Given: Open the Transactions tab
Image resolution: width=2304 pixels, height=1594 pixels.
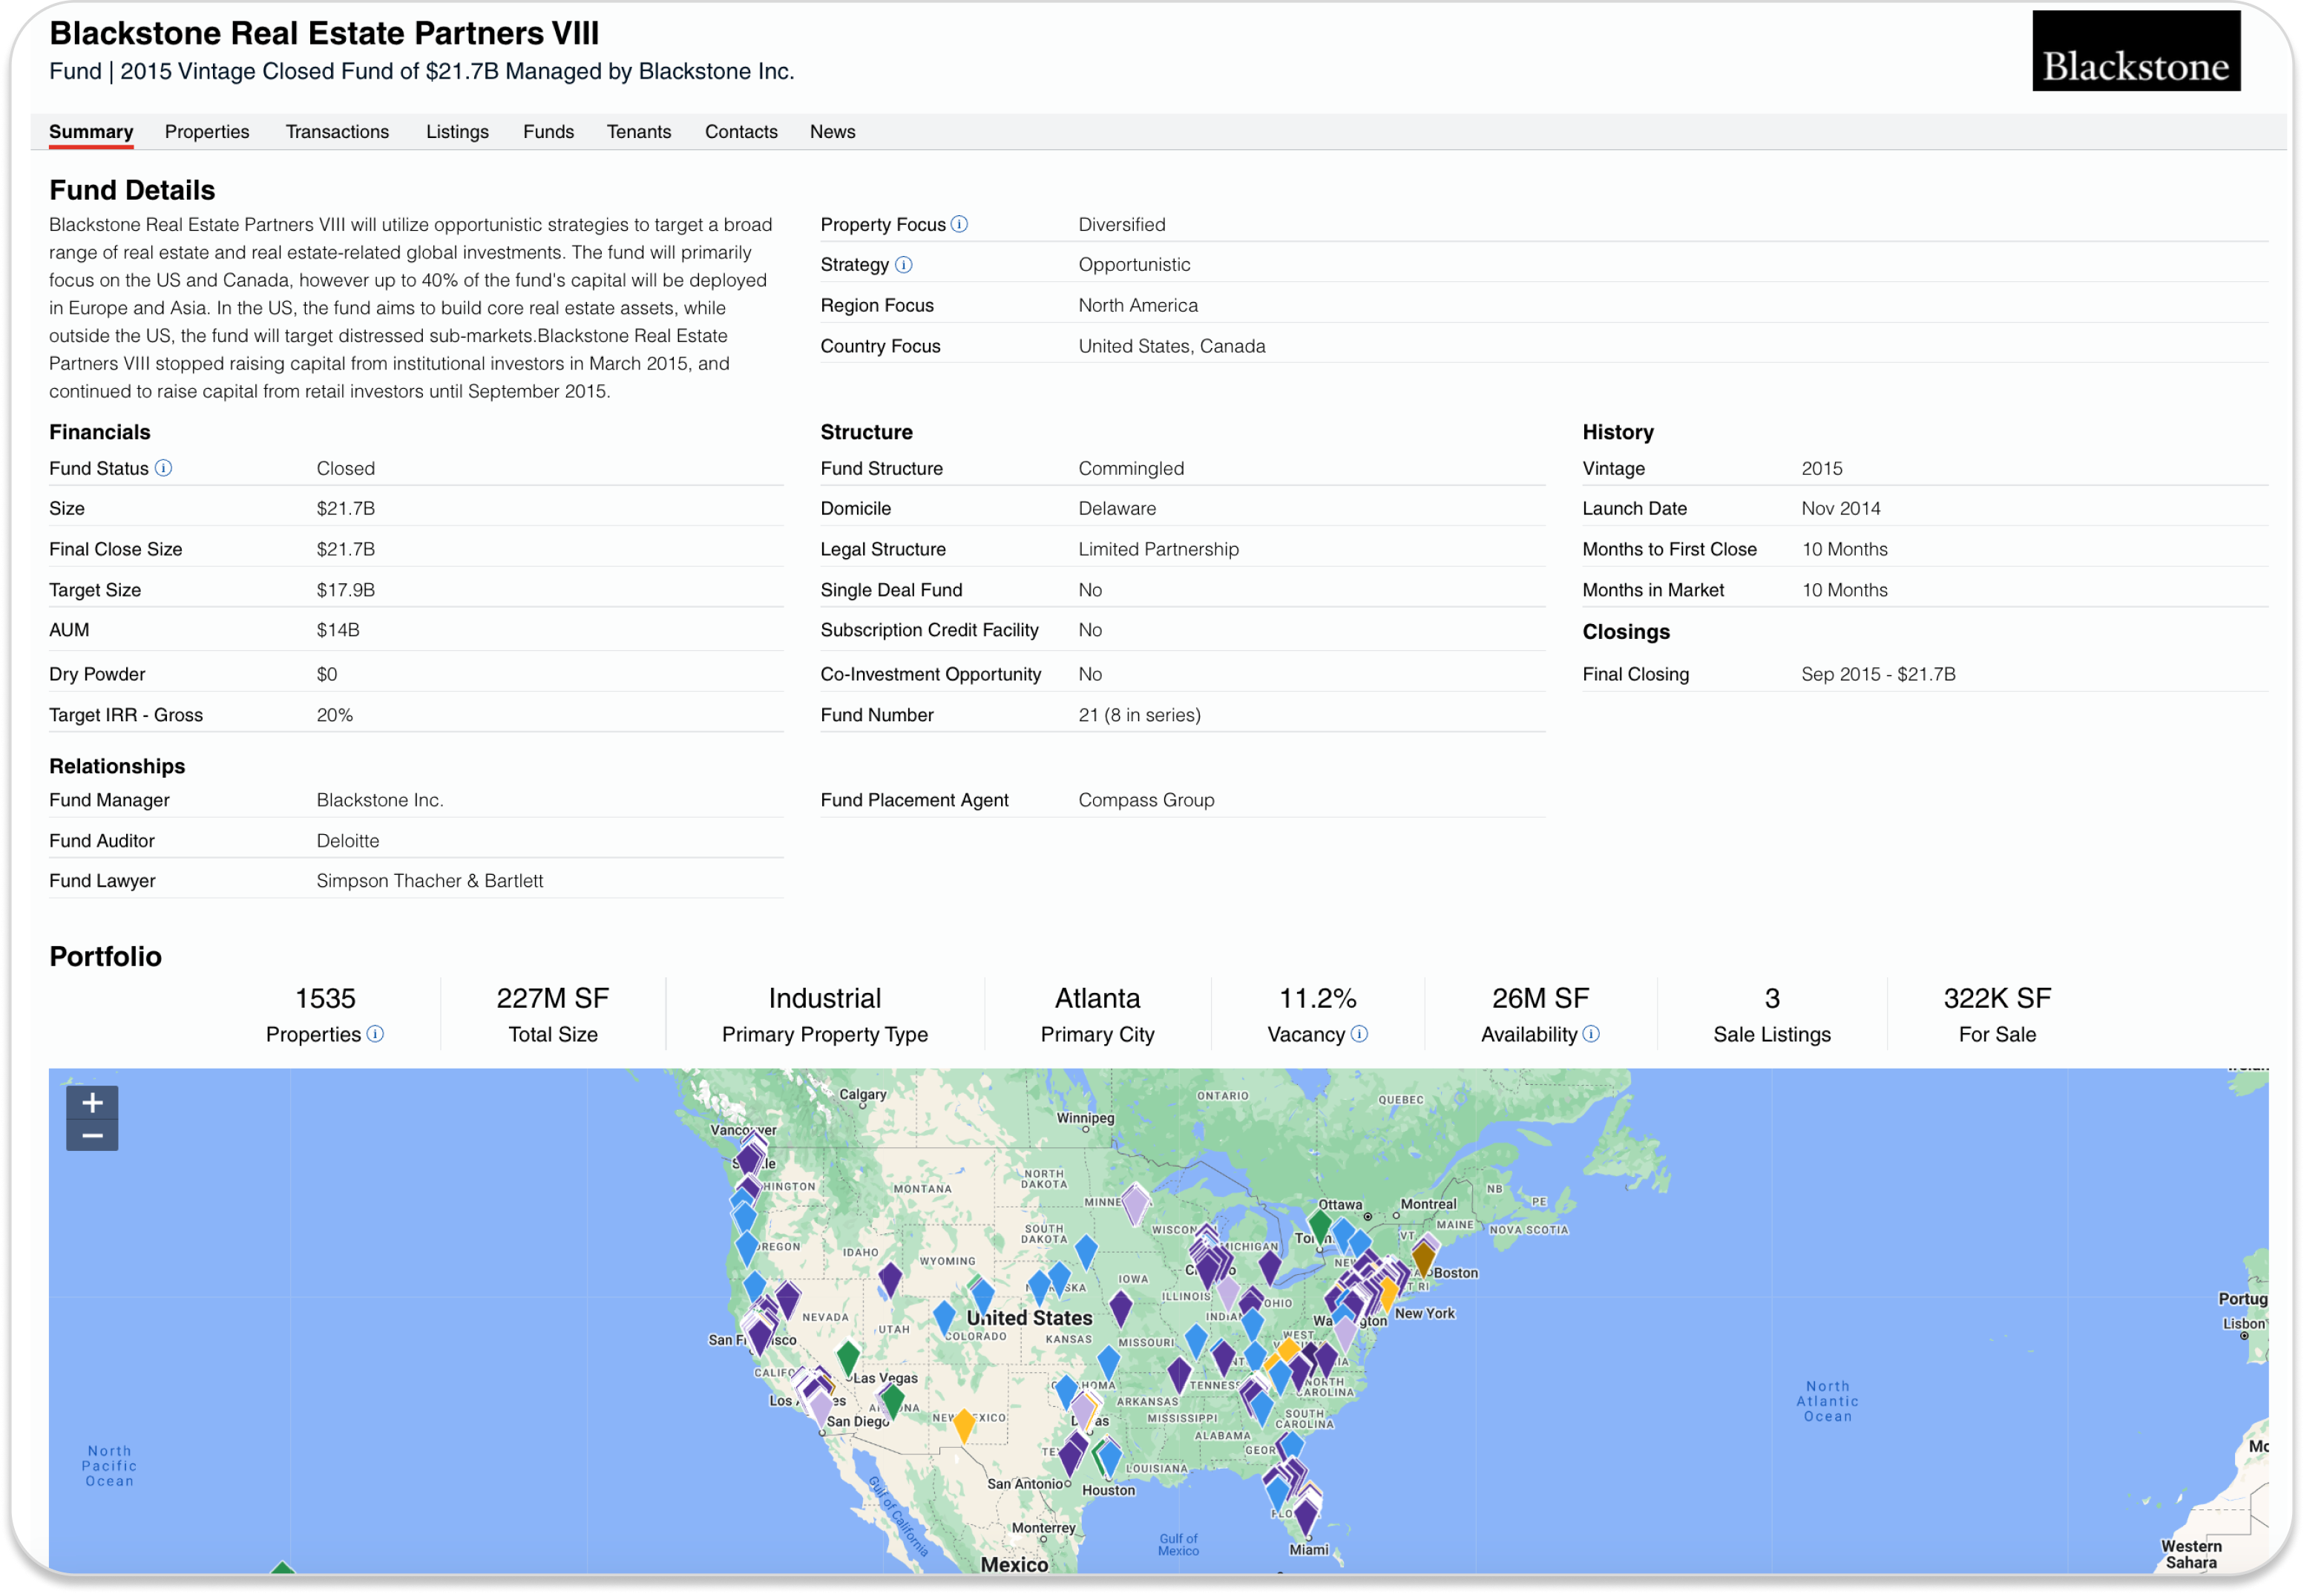Looking at the screenshot, I should pos(338,132).
